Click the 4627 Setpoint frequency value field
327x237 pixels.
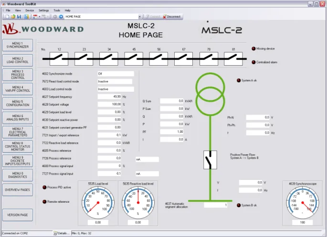tap(109, 97)
